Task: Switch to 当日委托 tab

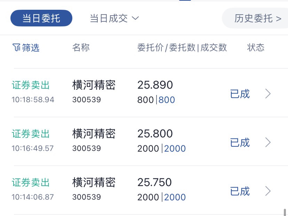Action: [41, 18]
